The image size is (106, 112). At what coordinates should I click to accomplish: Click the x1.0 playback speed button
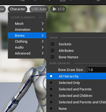click(x=58, y=9)
